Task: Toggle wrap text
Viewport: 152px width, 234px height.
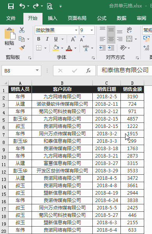Action: pos(129,30)
